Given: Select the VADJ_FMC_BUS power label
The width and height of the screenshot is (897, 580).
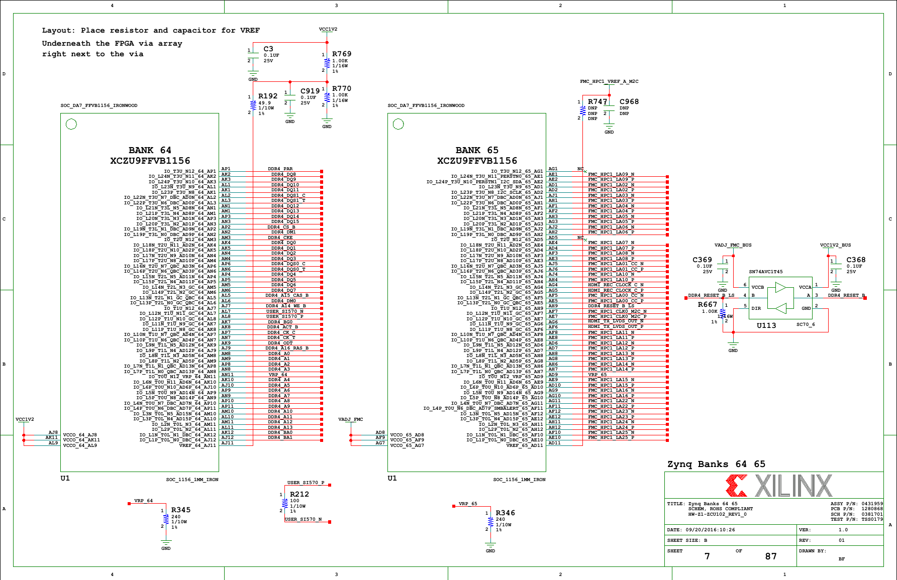Looking at the screenshot, I should point(733,246).
